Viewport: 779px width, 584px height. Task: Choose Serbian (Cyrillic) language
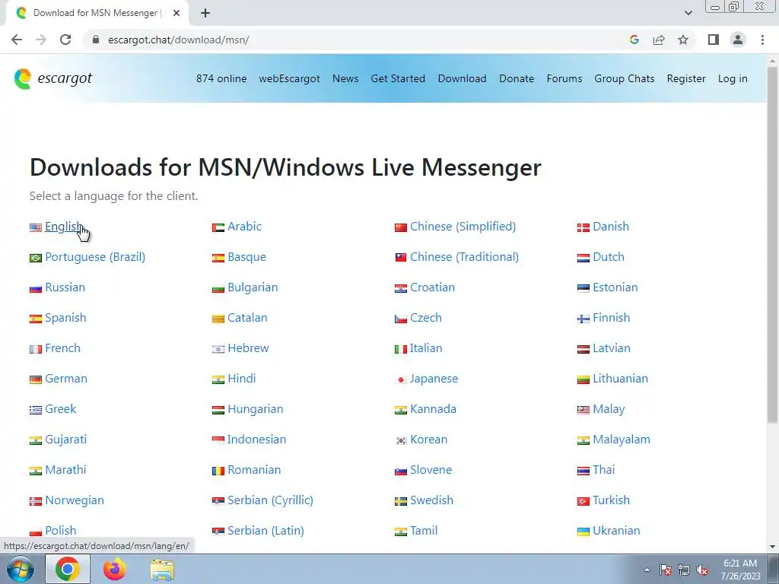click(270, 500)
